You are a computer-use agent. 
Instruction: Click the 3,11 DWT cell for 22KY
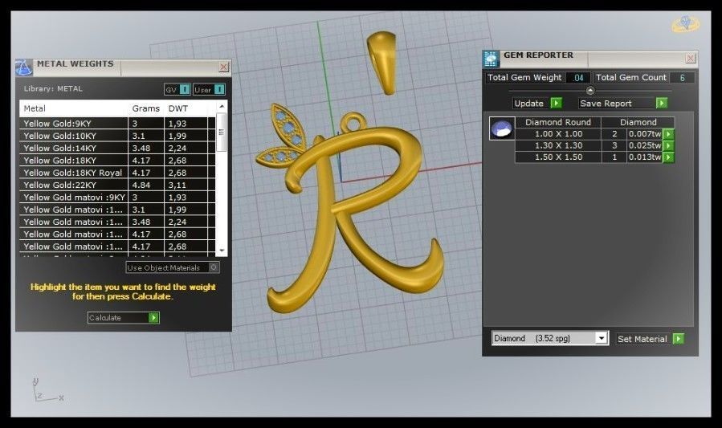click(186, 185)
